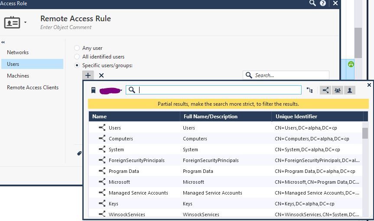This screenshot has height=221, width=374.
Task: Filter by branches using share icon button
Action: 325,90
